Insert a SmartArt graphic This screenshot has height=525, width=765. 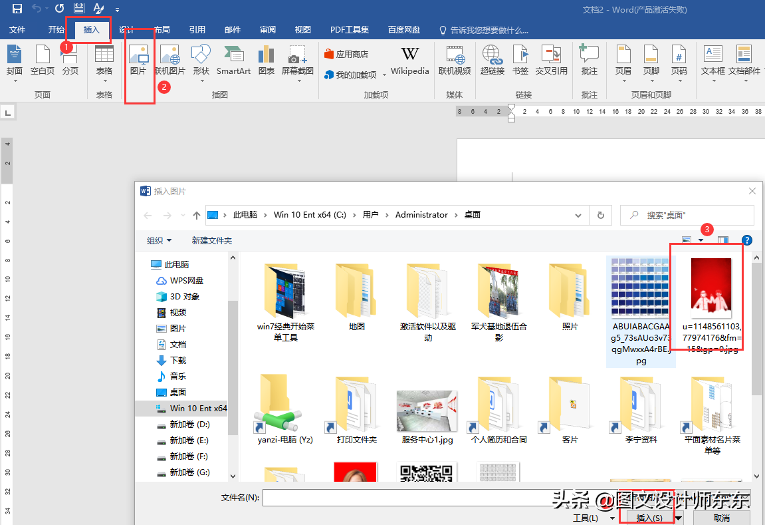(234, 60)
